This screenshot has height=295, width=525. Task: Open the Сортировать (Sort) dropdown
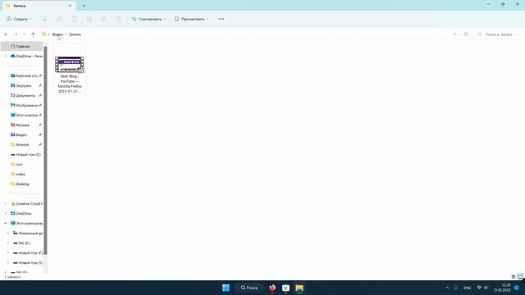148,19
